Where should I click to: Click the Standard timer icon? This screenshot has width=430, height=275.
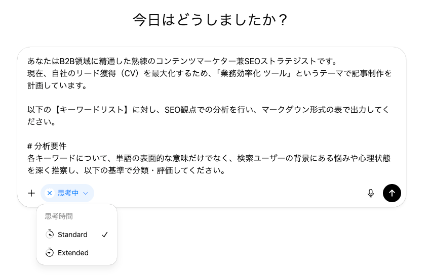point(50,235)
